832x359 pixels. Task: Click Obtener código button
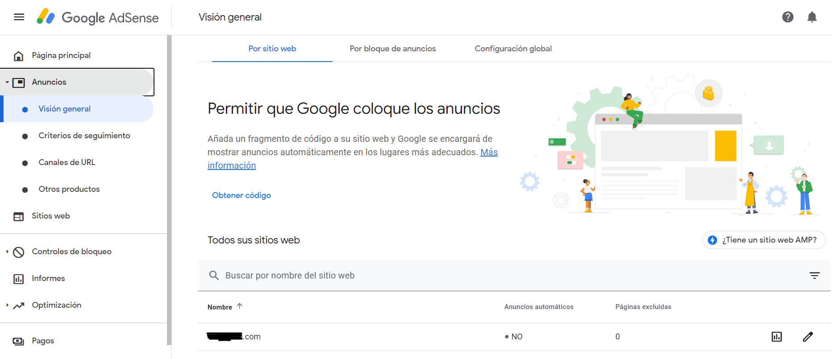(241, 195)
